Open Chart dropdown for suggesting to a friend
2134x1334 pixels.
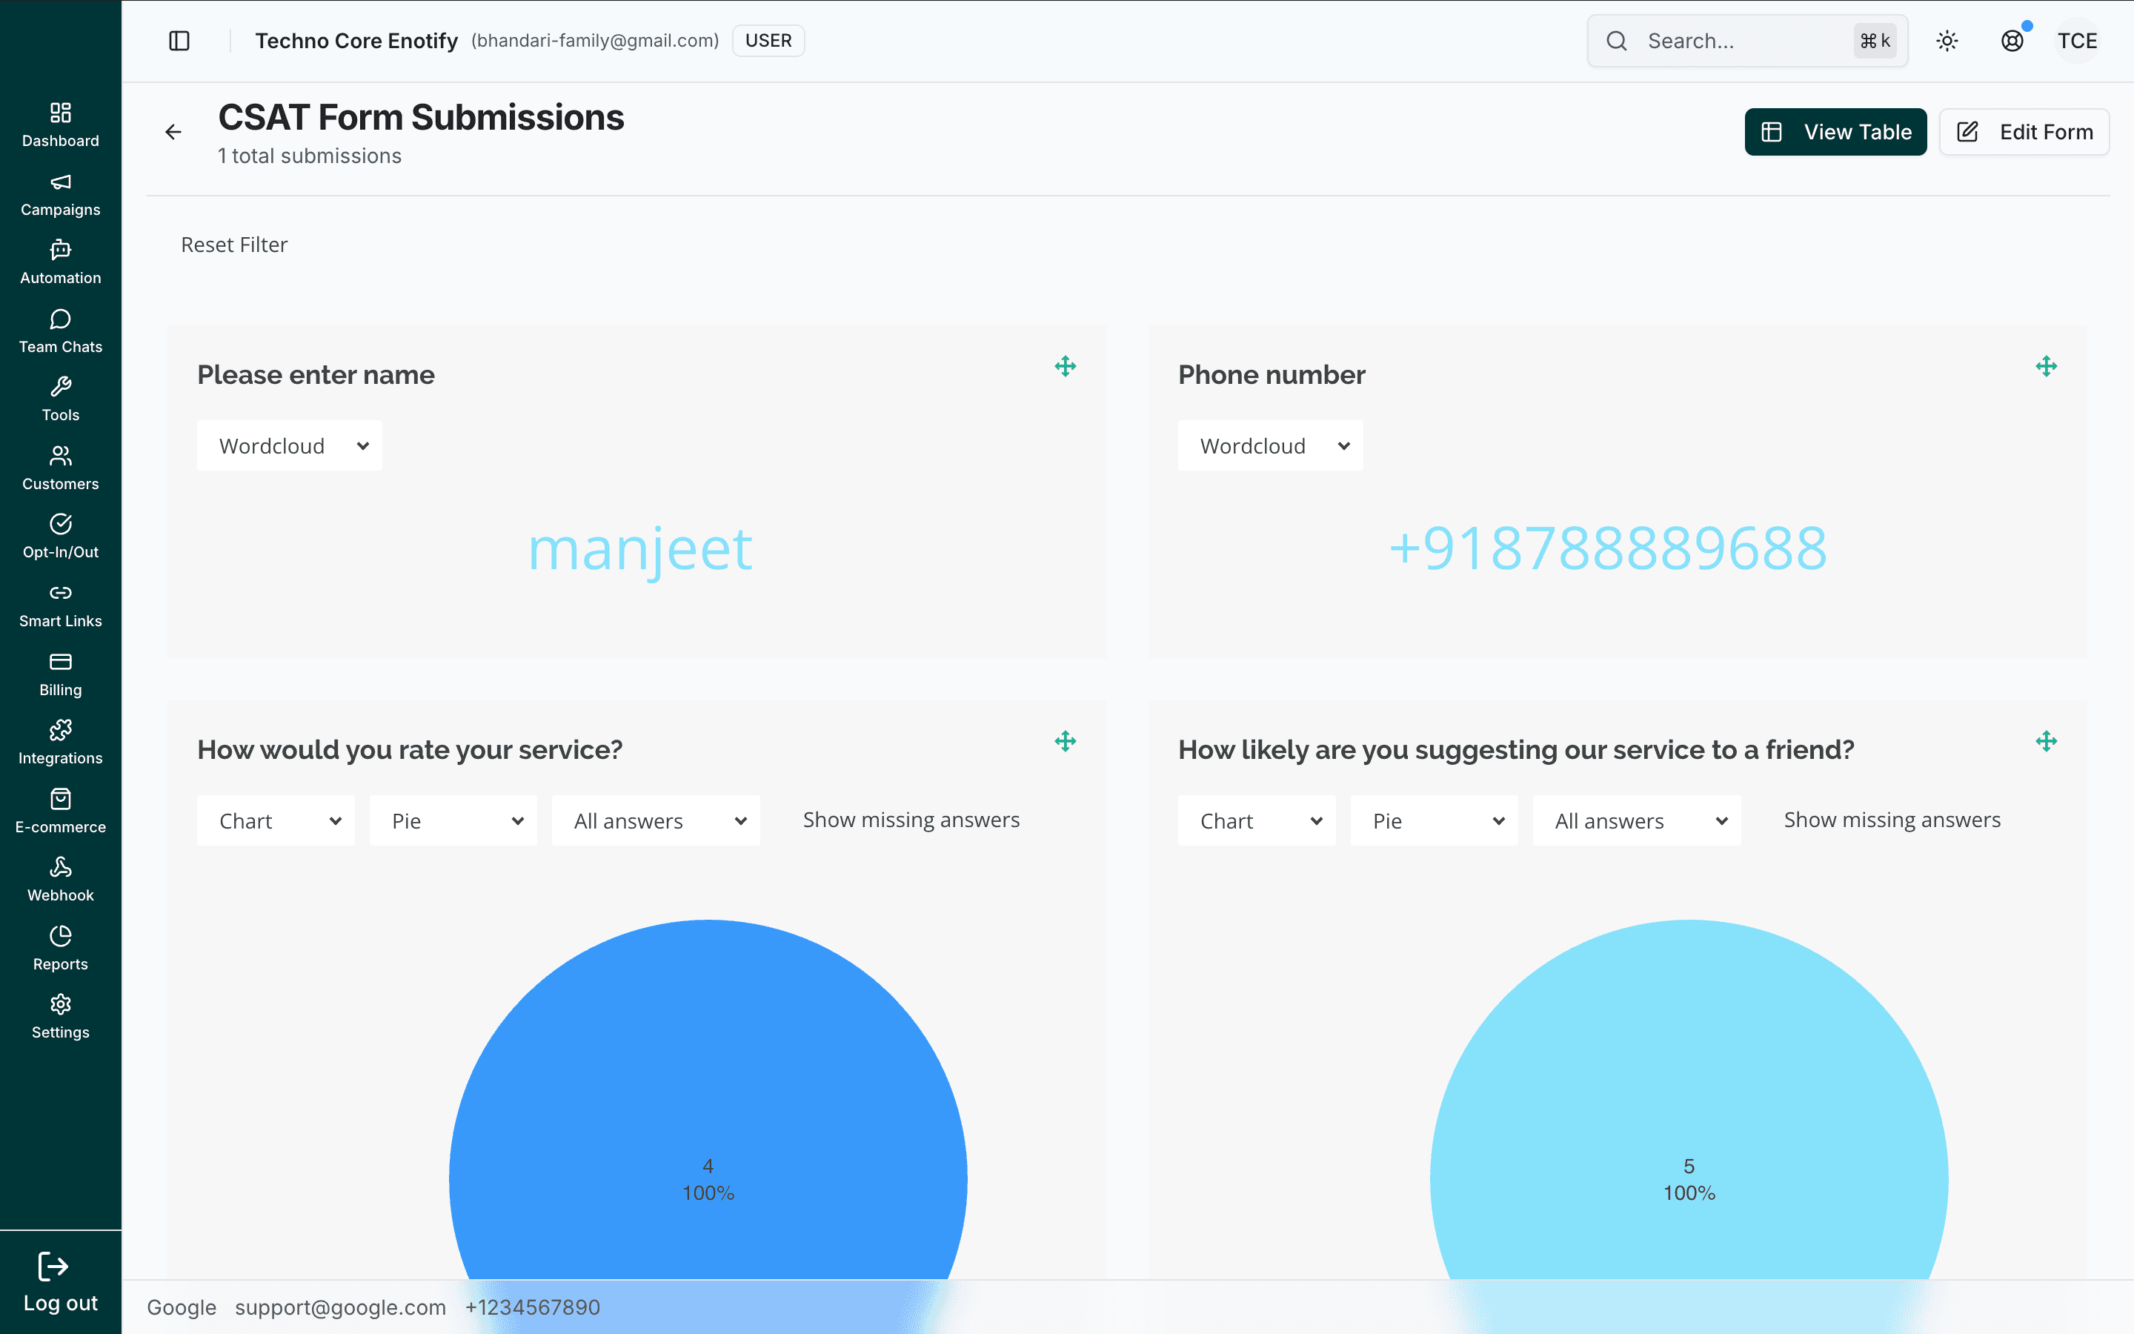pos(1257,820)
